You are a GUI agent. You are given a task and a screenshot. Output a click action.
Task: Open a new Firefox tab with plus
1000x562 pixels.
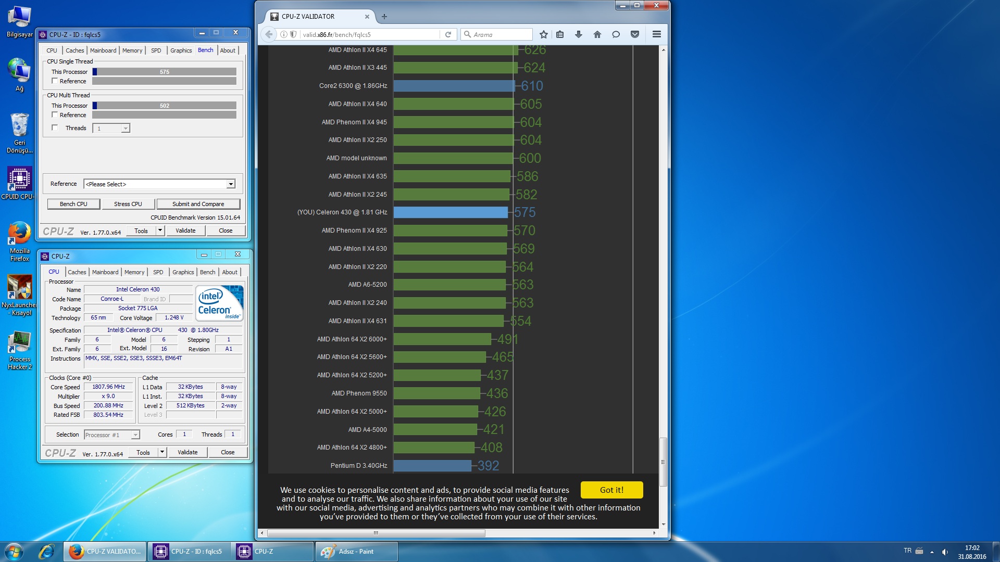tap(384, 17)
